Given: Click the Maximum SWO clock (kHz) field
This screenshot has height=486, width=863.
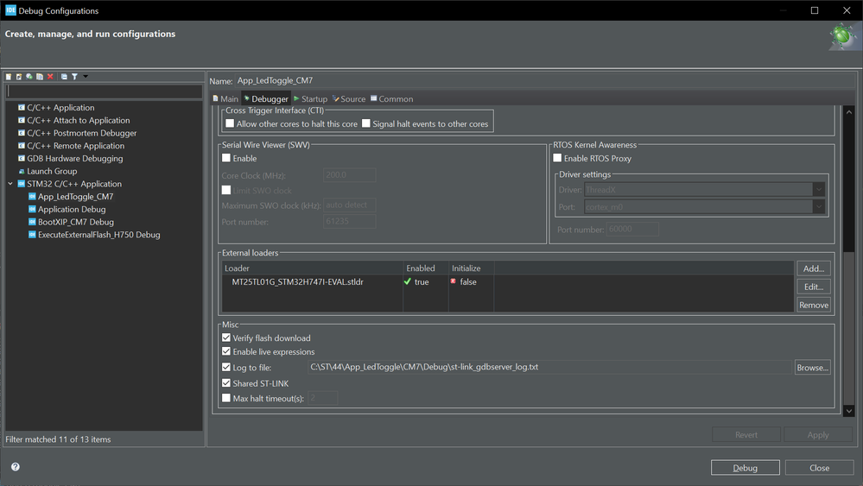Looking at the screenshot, I should (x=350, y=205).
